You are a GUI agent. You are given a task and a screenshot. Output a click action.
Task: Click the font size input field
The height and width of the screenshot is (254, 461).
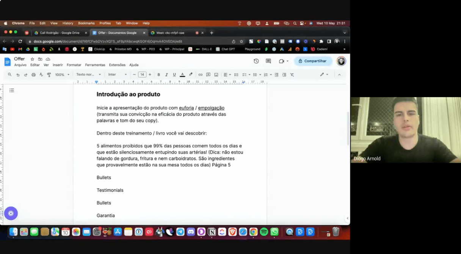click(x=142, y=75)
